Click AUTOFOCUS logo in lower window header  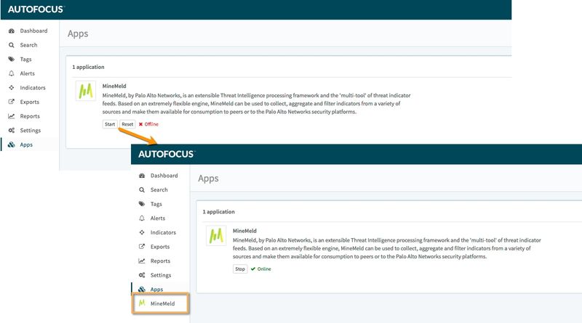(167, 154)
